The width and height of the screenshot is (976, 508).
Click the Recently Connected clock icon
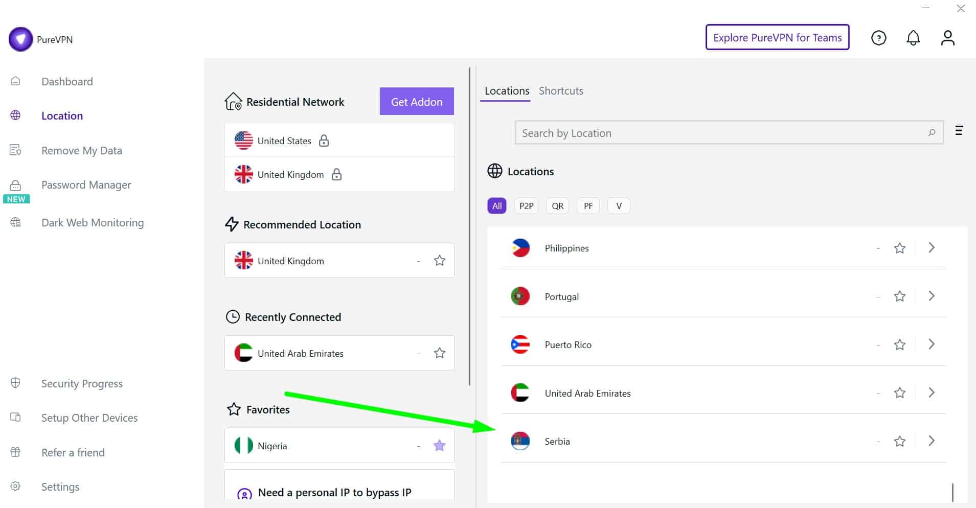click(x=233, y=317)
